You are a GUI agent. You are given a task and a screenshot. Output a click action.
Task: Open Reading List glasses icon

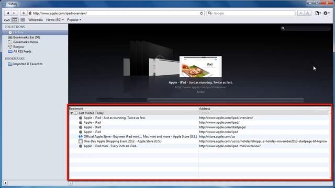click(x=7, y=20)
